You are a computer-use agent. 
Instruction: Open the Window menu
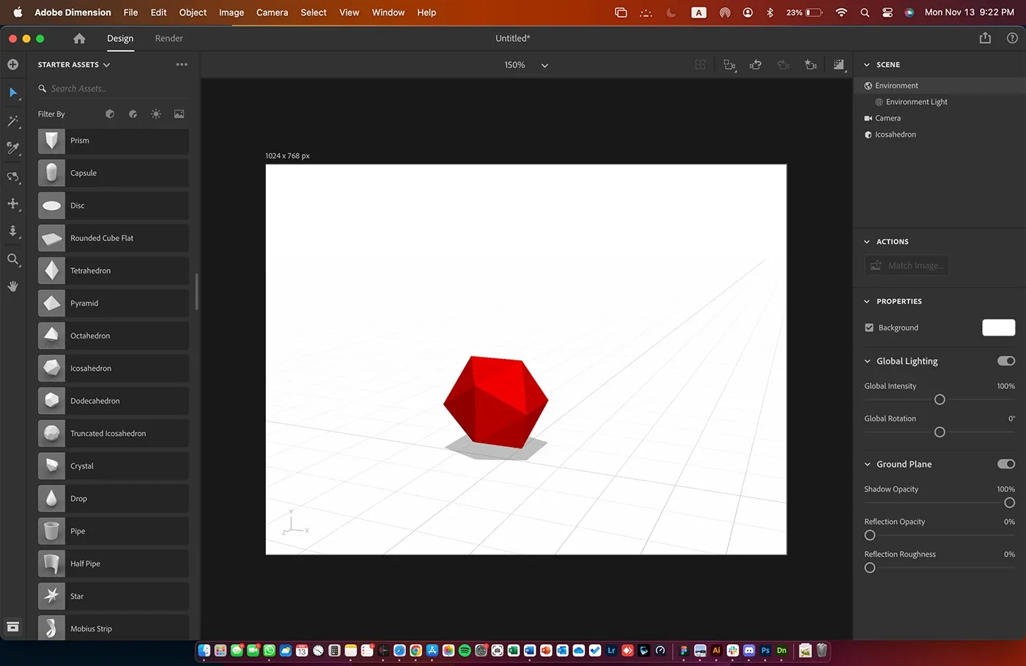pos(388,12)
